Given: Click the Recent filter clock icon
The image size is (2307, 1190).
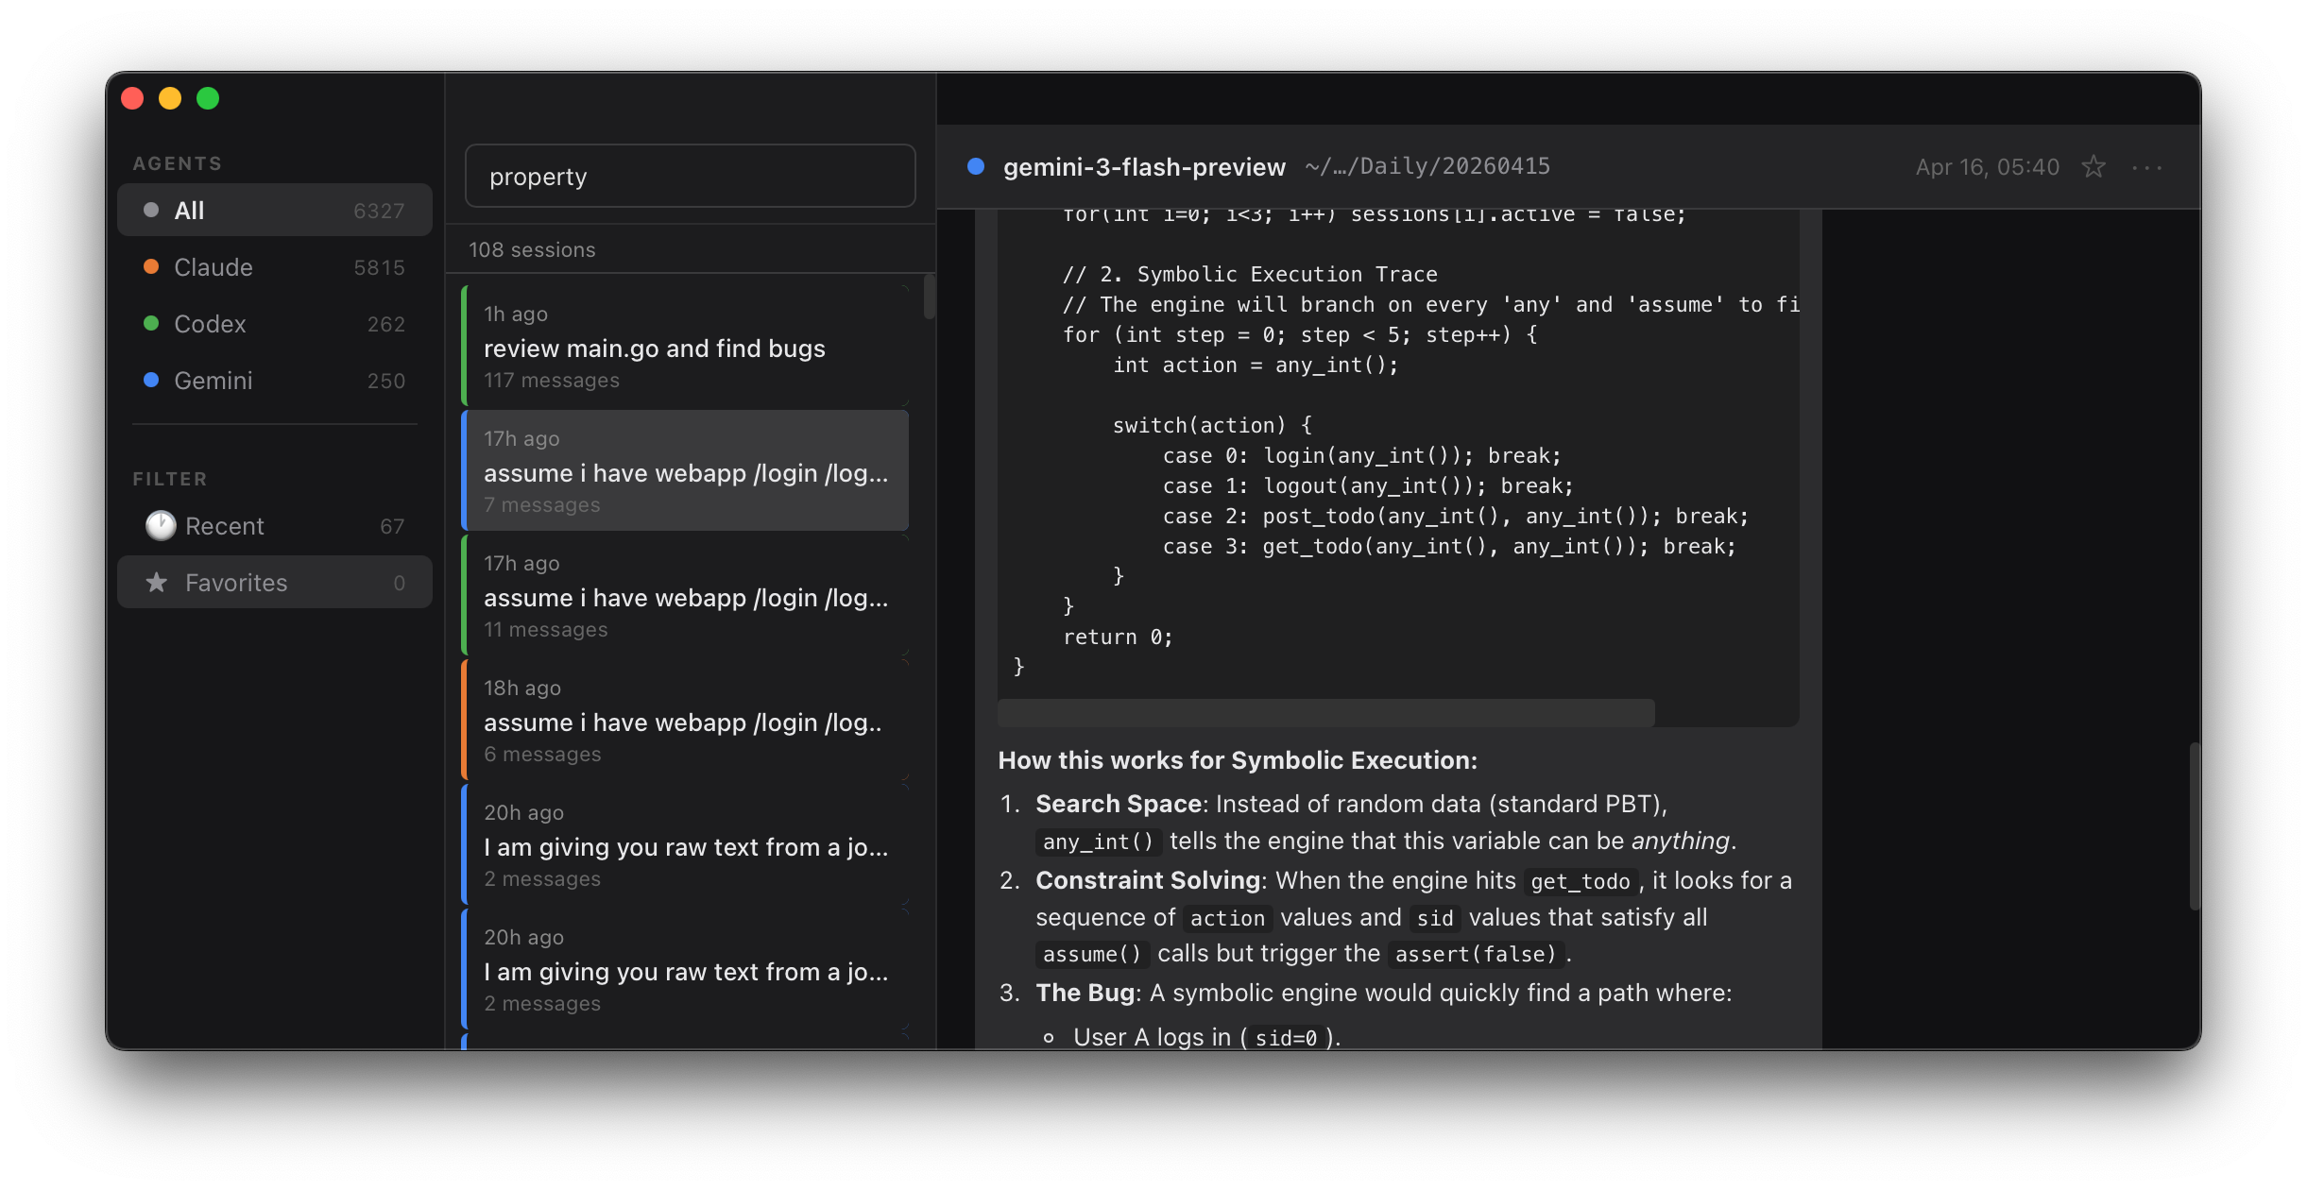Looking at the screenshot, I should tap(161, 525).
